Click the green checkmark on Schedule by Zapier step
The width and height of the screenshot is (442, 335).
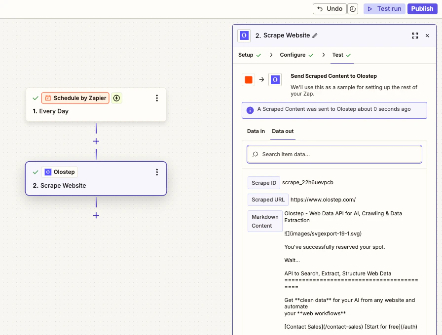tap(35, 98)
